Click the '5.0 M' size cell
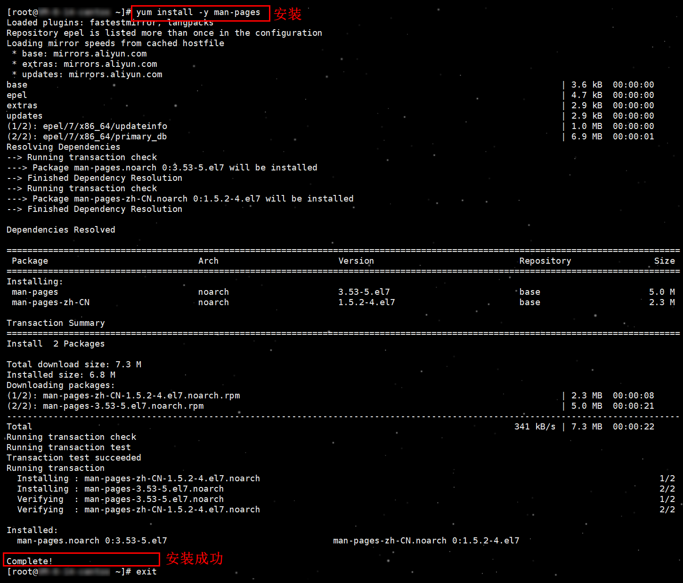Viewport: 683px width, 583px height. coord(662,292)
